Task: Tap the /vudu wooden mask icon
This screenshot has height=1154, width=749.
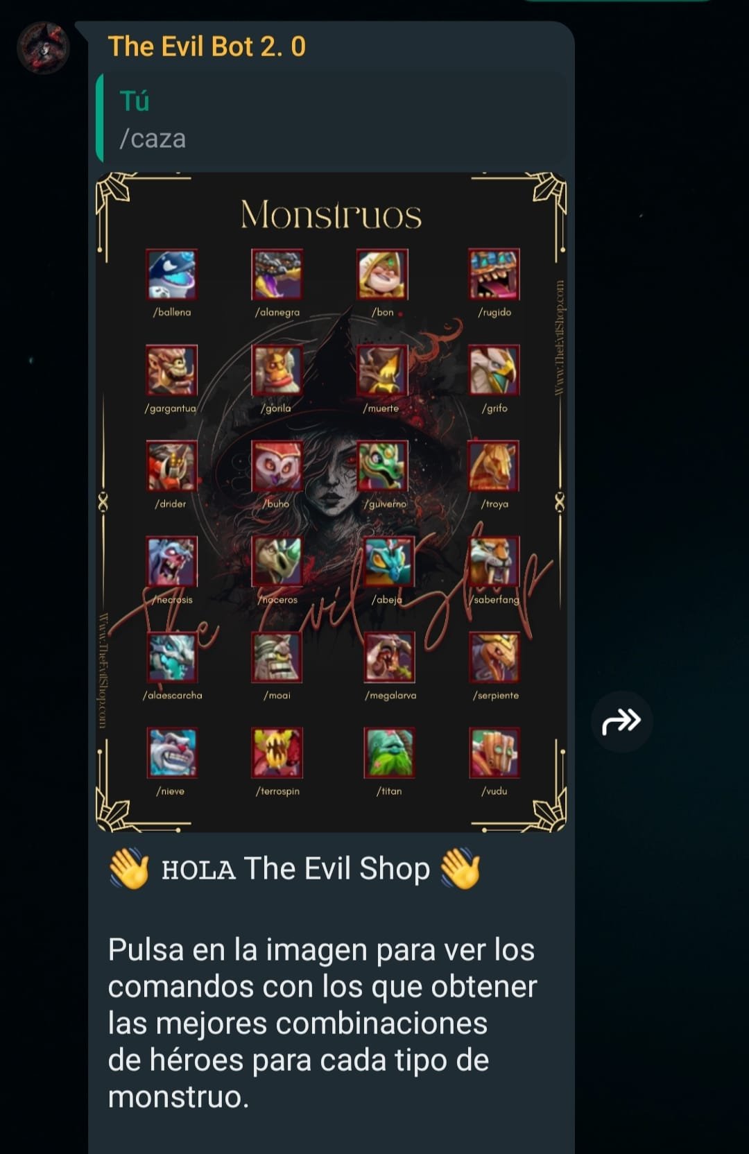Action: click(x=494, y=752)
